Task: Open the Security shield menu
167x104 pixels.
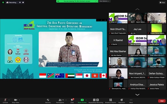Action: [48, 101]
